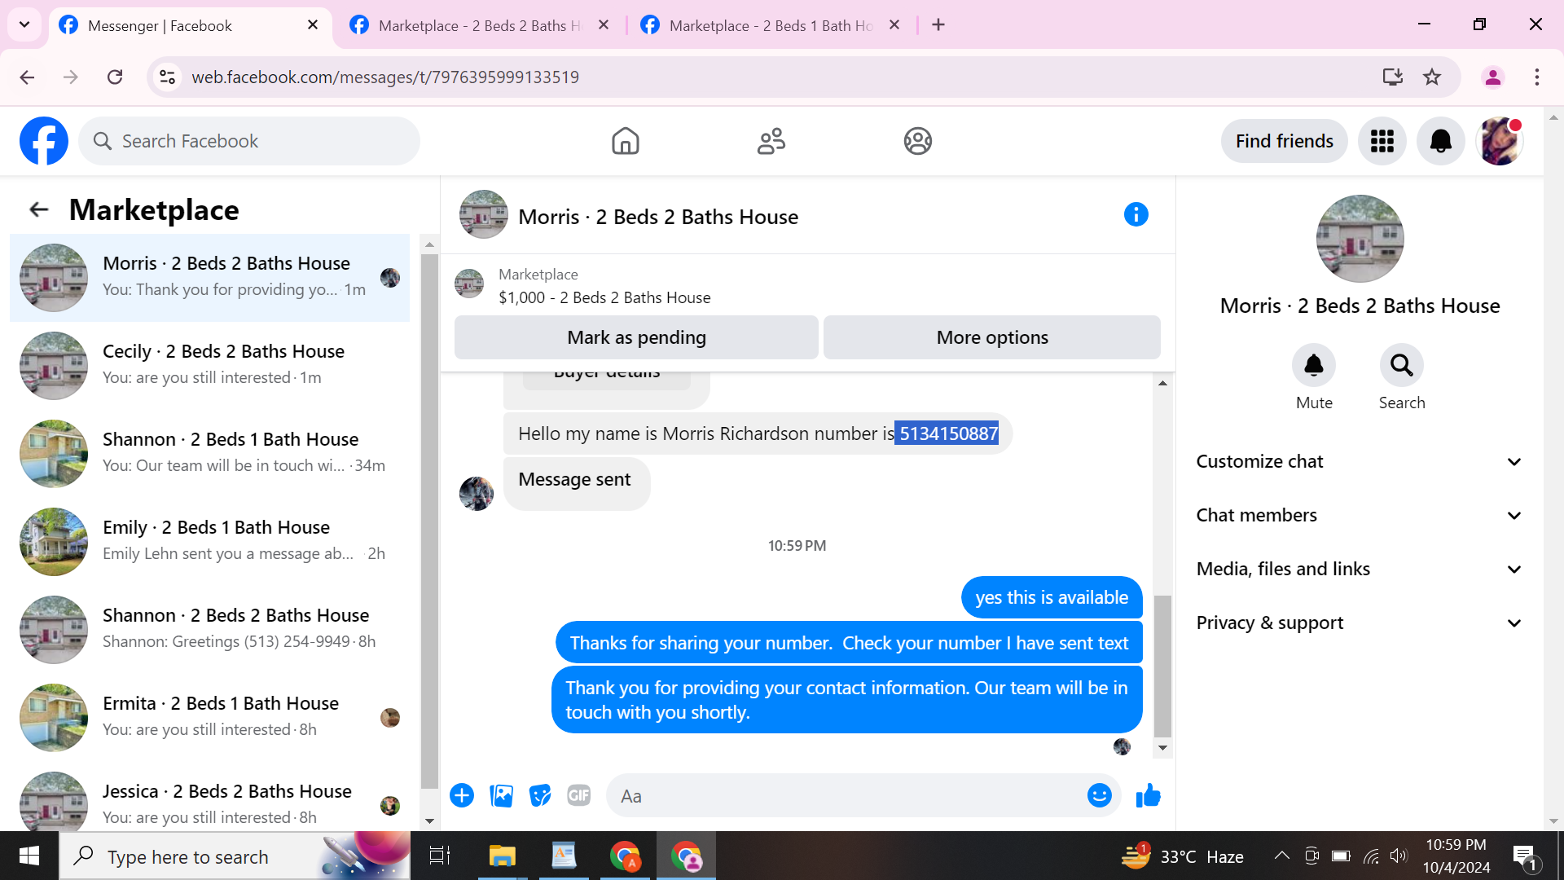The height and width of the screenshot is (880, 1564).
Task: Open the chat header house thumbnail
Action: pos(484,214)
